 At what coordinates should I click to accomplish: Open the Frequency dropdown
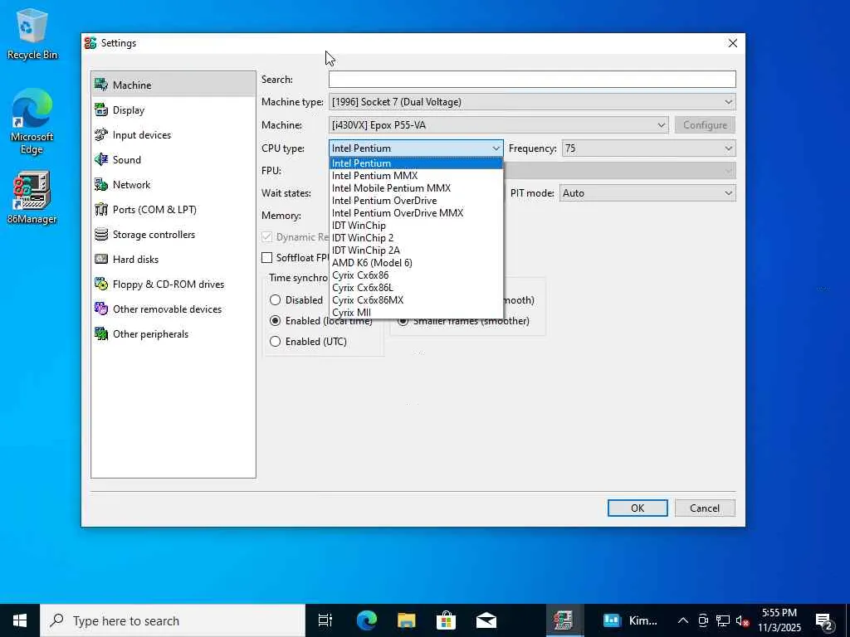649,148
